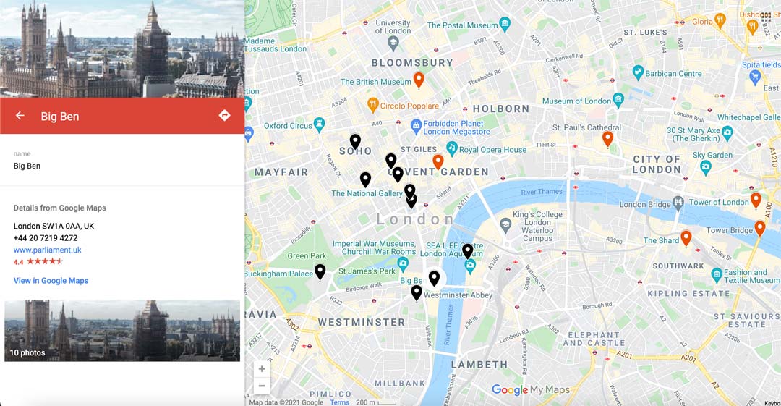This screenshot has height=406, width=781.
Task: Click the orange pin at The Shard
Action: coord(686,238)
